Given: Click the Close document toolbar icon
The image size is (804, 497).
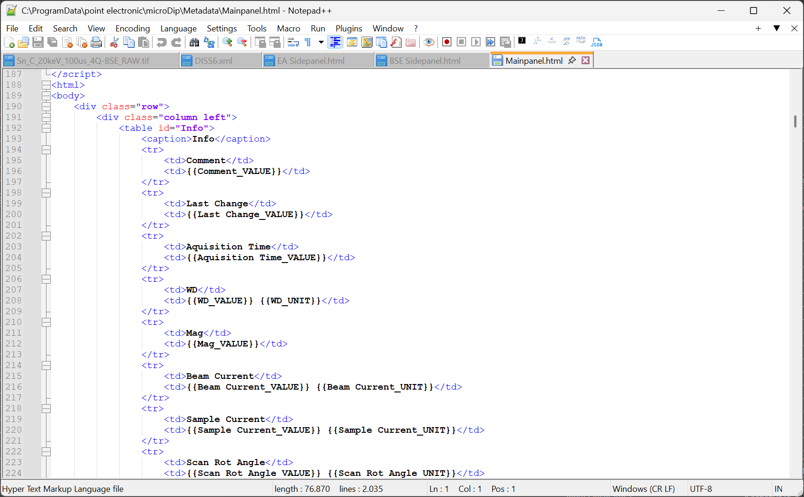Looking at the screenshot, I should click(x=67, y=42).
